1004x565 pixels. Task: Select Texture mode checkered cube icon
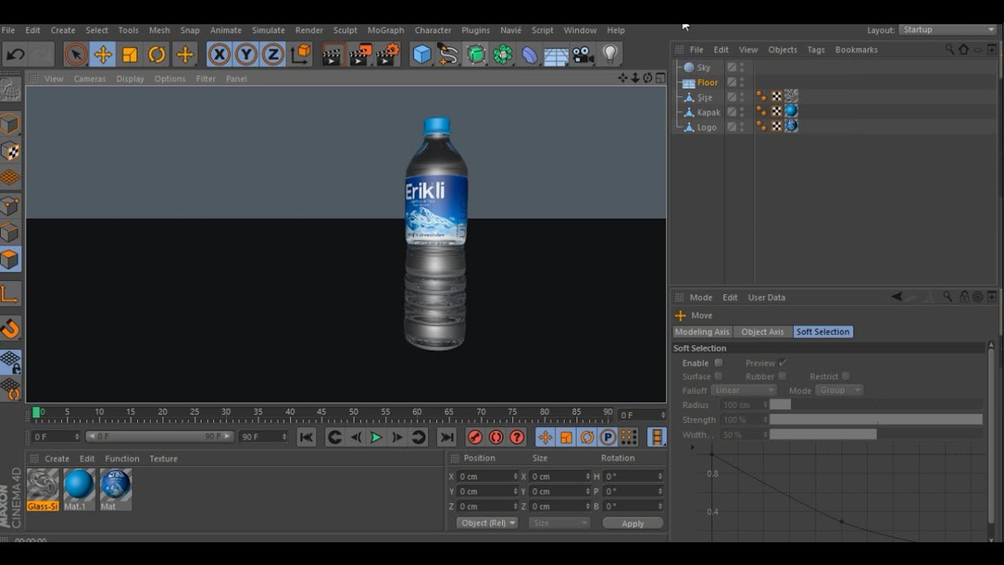point(10,151)
